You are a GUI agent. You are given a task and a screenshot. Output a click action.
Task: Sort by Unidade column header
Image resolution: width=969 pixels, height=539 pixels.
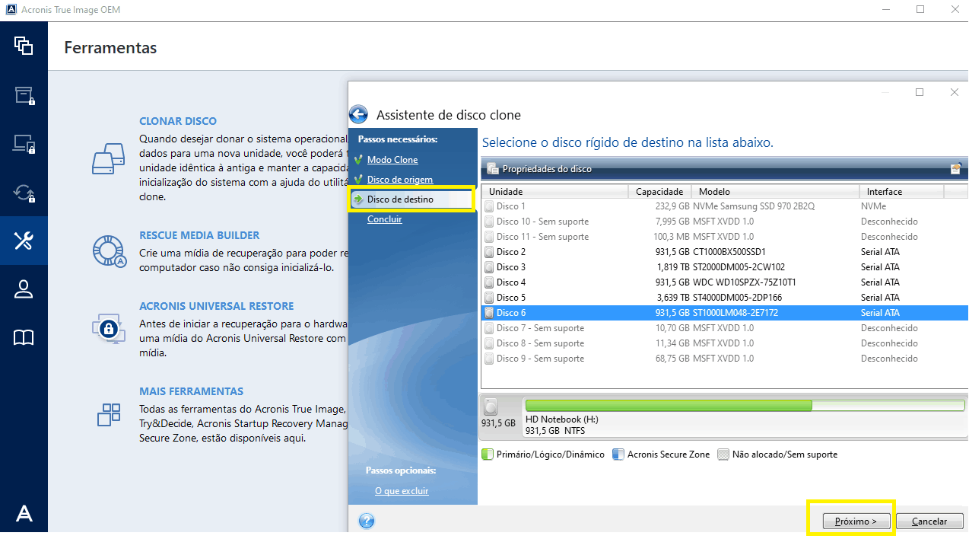555,192
